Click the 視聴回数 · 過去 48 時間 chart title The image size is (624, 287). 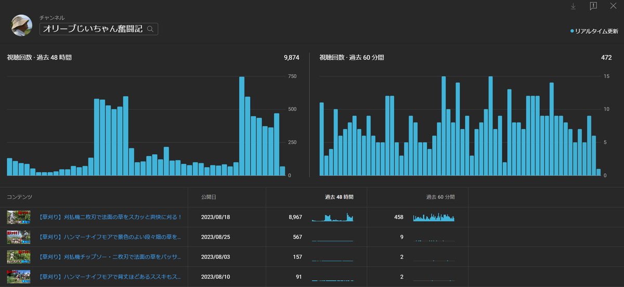pos(39,58)
